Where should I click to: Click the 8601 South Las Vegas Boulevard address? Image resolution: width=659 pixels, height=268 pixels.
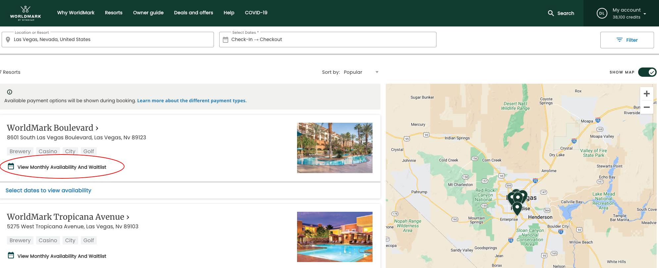76,137
